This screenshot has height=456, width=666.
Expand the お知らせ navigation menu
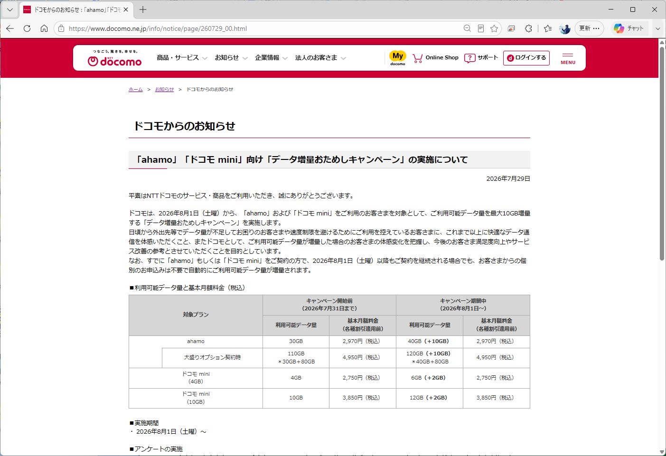click(x=231, y=58)
